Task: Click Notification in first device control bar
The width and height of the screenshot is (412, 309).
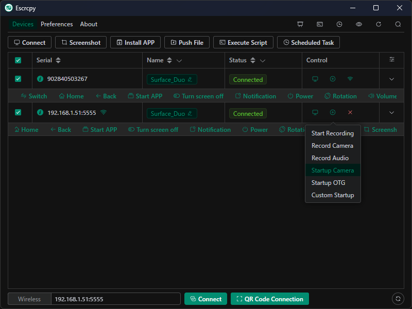Action: click(255, 96)
